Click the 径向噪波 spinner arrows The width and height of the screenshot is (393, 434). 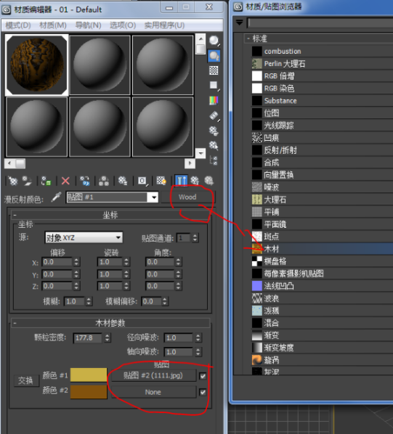click(198, 337)
